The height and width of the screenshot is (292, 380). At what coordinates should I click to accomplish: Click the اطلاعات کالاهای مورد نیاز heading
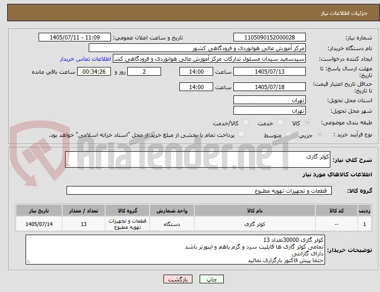[337, 174]
